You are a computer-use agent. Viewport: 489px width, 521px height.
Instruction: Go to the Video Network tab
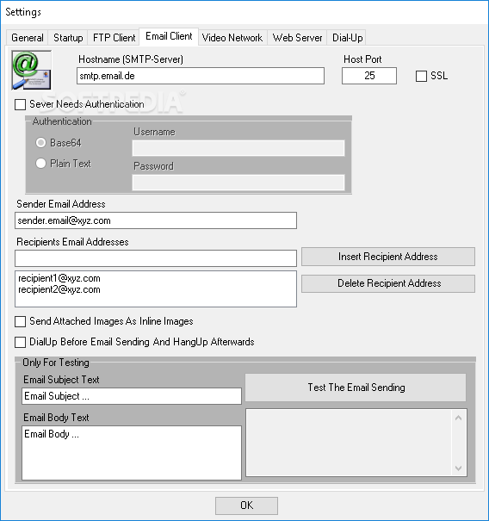(x=232, y=38)
